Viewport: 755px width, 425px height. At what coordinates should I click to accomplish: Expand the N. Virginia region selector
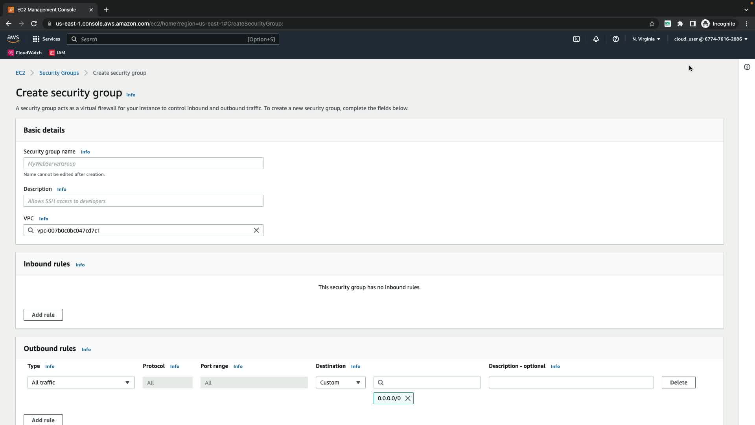[646, 39]
